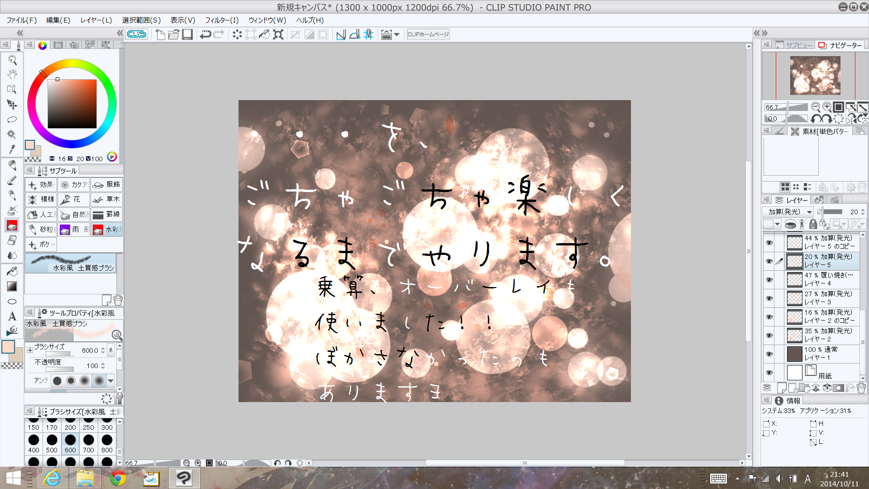Click the CLIPホームページ button
The width and height of the screenshot is (869, 489).
pos(428,34)
